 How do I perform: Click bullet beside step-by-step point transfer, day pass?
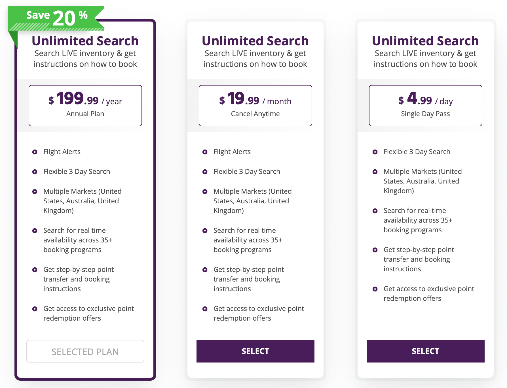(x=375, y=250)
